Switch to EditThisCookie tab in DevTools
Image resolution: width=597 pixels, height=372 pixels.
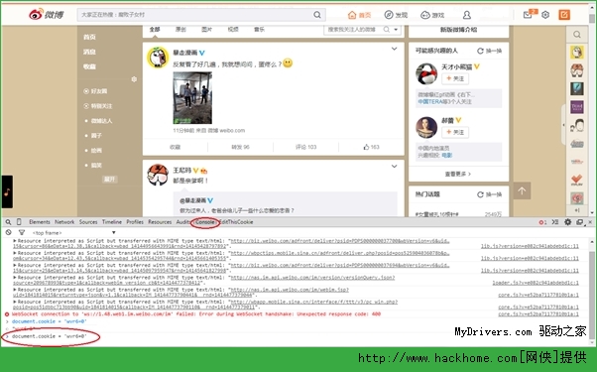pyautogui.click(x=236, y=222)
